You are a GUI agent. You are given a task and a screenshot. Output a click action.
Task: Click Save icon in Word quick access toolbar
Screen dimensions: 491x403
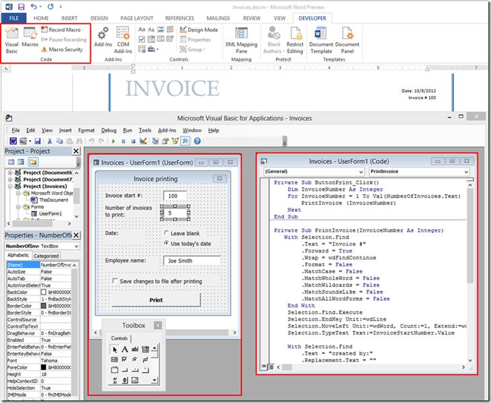(x=21, y=6)
